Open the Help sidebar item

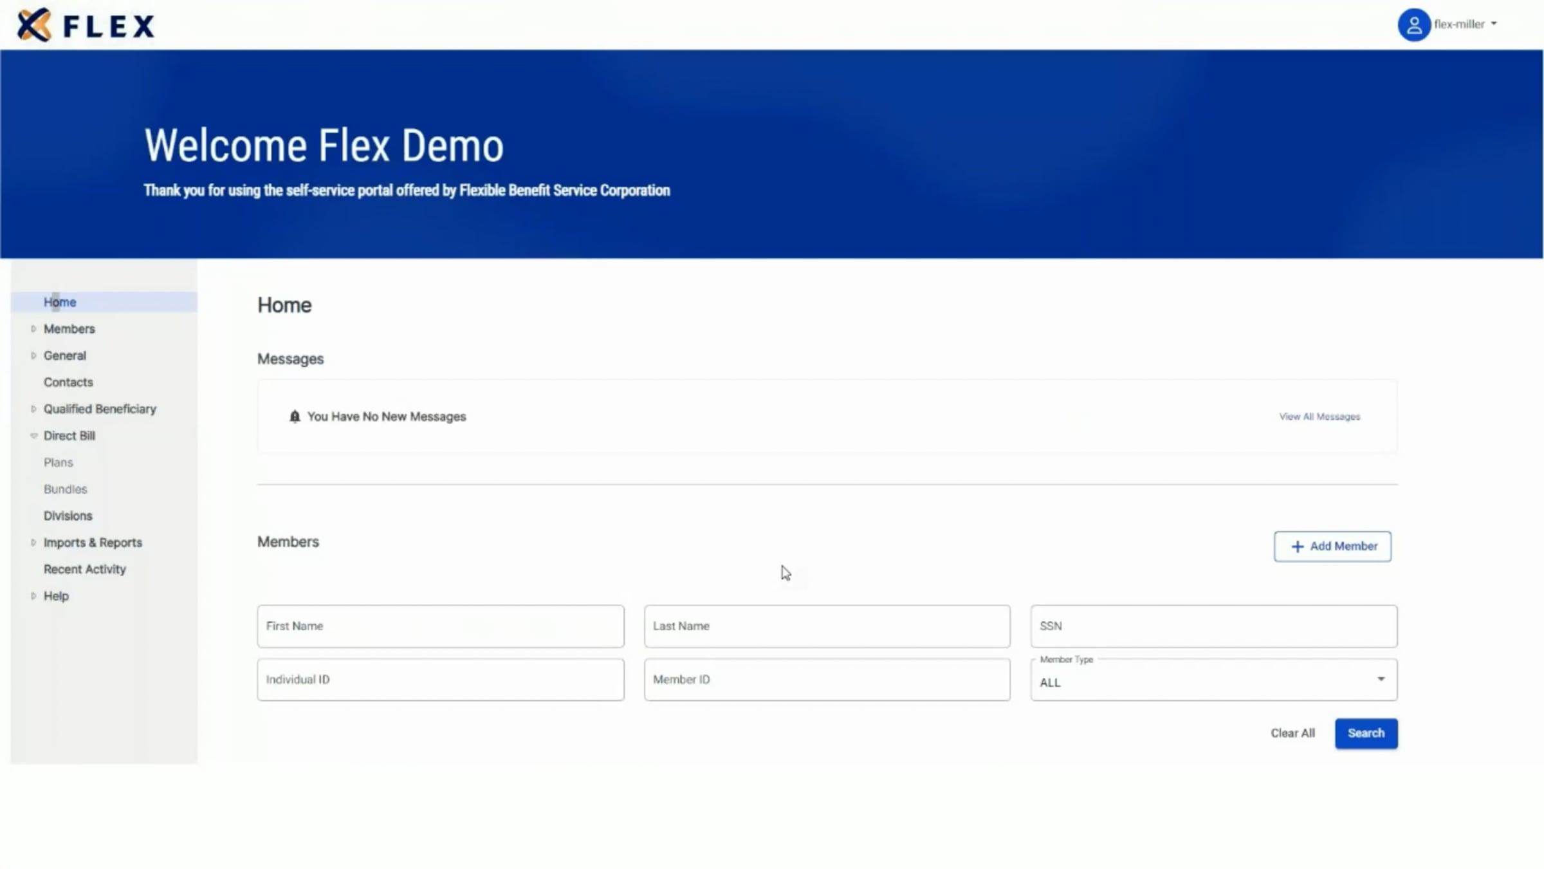pyautogui.click(x=56, y=596)
